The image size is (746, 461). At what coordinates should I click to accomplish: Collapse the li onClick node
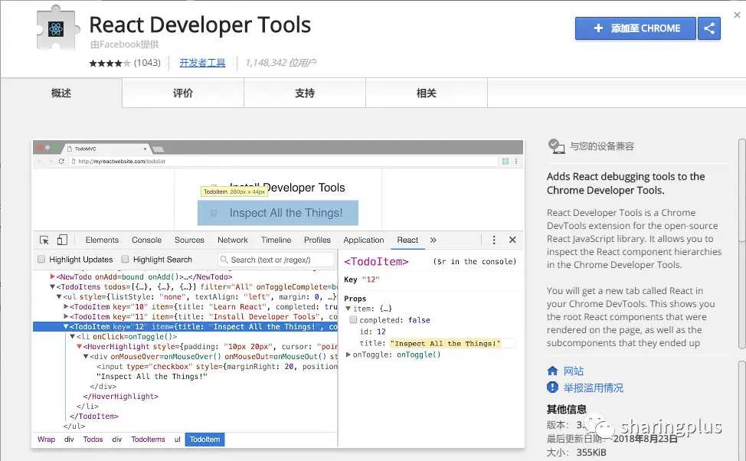click(72, 336)
